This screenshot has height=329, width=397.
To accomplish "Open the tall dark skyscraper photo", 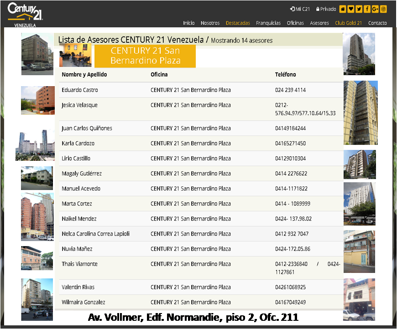I will tap(359, 54).
